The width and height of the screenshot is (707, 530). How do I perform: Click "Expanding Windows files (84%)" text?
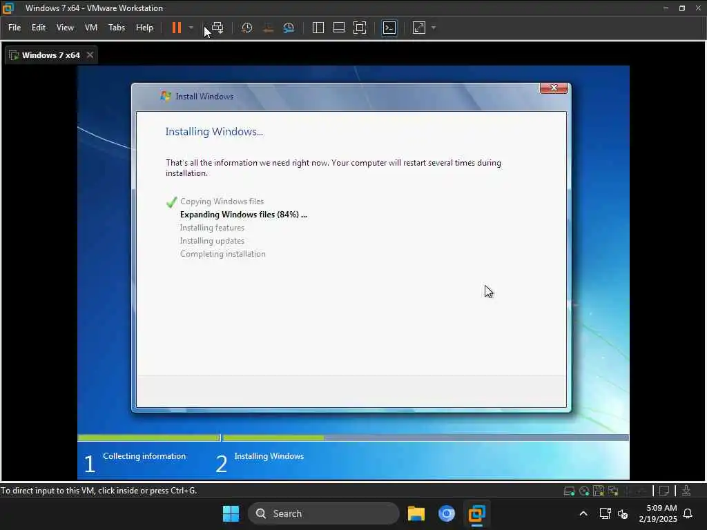(244, 215)
